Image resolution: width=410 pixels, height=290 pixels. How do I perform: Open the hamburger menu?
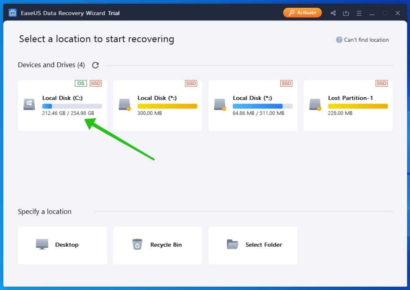pos(359,13)
